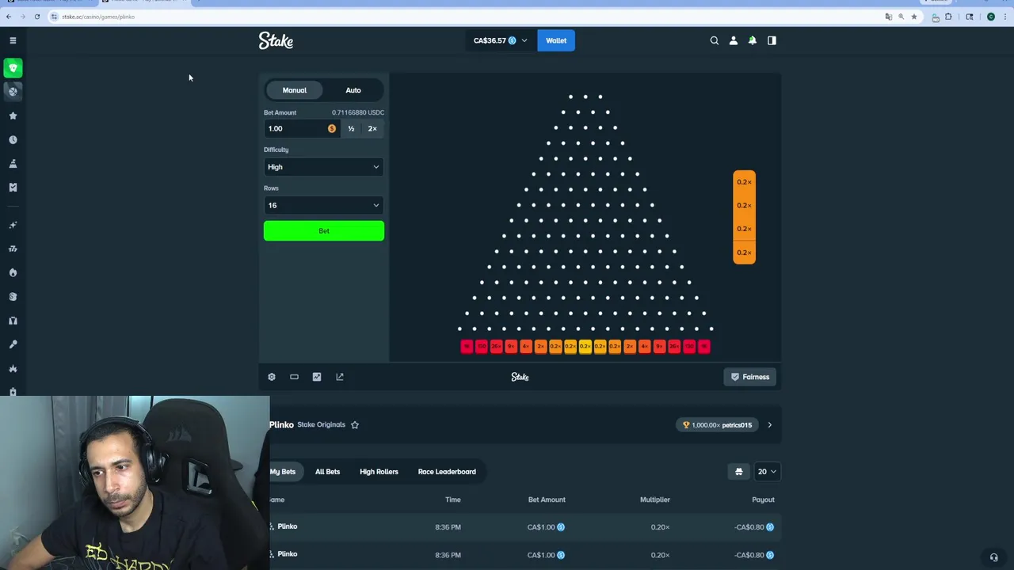Click the Payout column header
Image resolution: width=1014 pixels, height=570 pixels.
(x=763, y=500)
